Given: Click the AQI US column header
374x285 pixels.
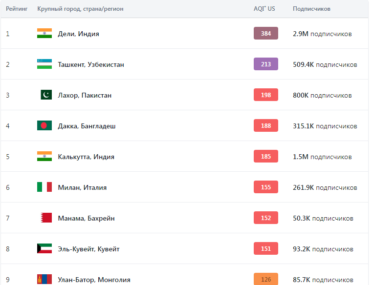Looking at the screenshot, I should coord(264,9).
